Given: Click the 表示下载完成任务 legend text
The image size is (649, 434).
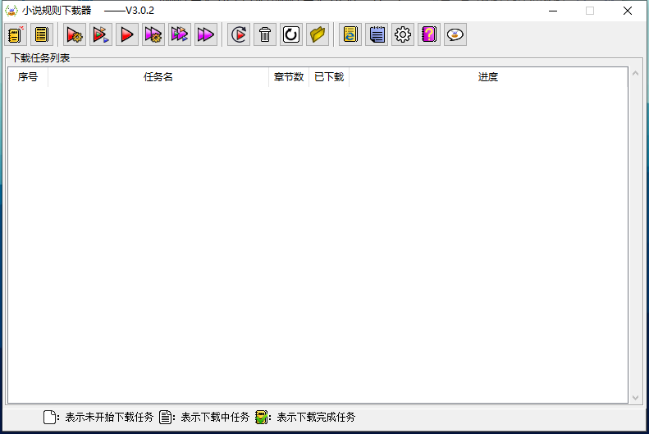Looking at the screenshot, I should pyautogui.click(x=316, y=417).
